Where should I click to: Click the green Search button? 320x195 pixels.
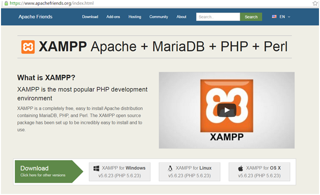pos(251,17)
